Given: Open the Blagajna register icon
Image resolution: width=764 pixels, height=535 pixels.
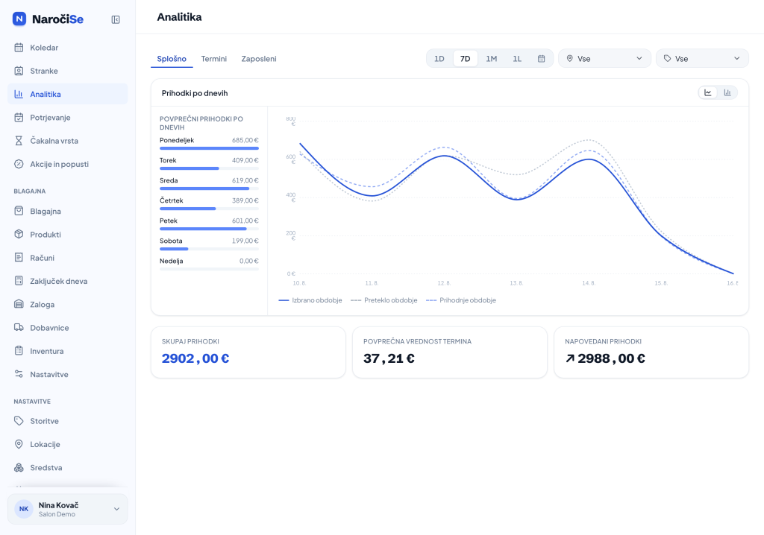Looking at the screenshot, I should [x=19, y=211].
